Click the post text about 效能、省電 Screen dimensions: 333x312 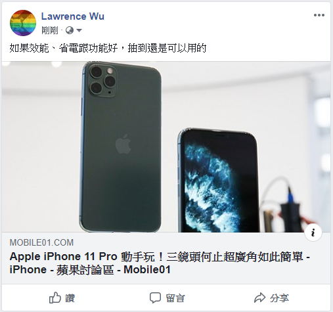click(x=108, y=48)
